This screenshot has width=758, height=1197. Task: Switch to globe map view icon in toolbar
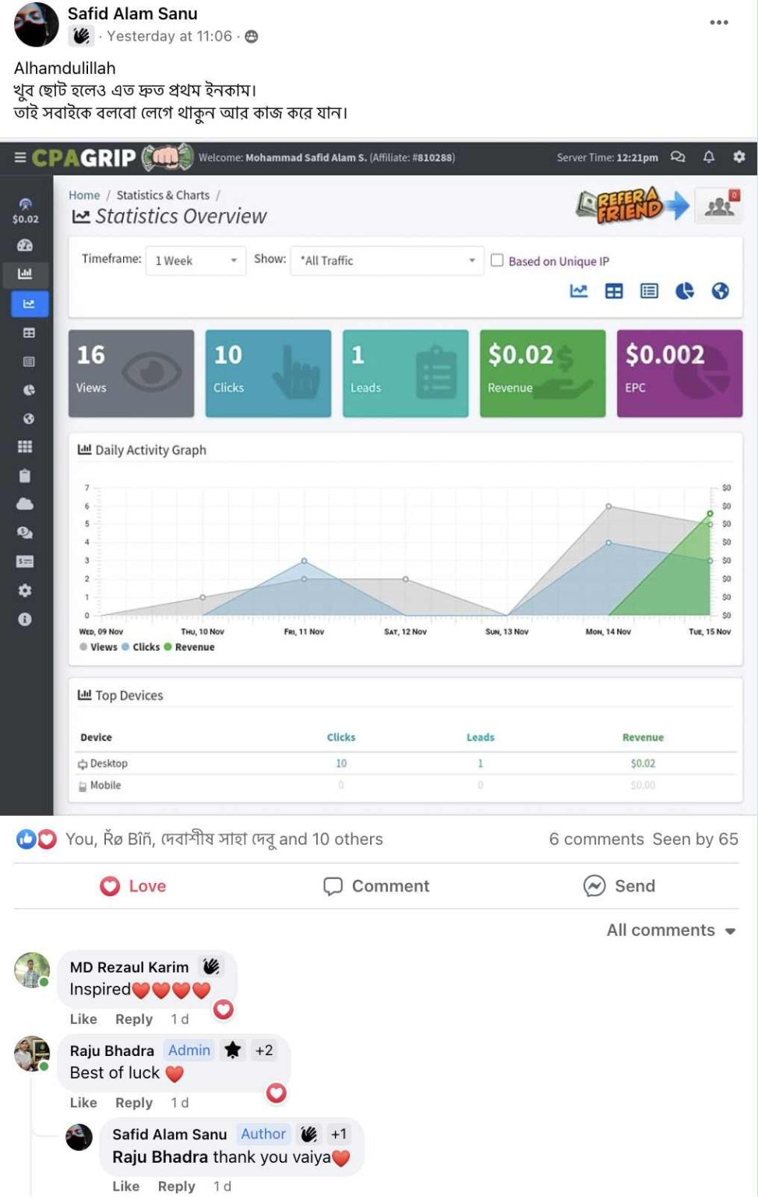point(721,291)
